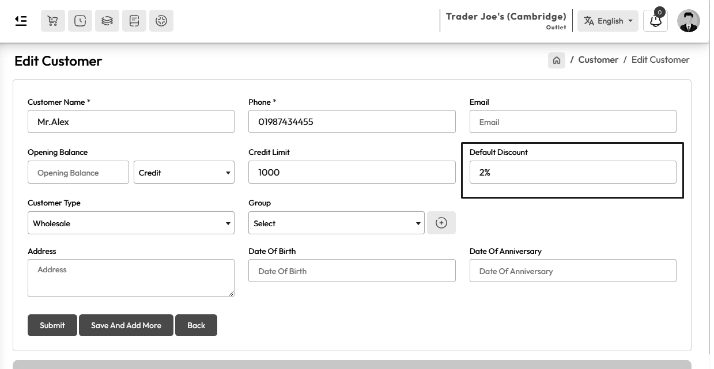
Task: Add new group with plus icon
Action: click(441, 223)
